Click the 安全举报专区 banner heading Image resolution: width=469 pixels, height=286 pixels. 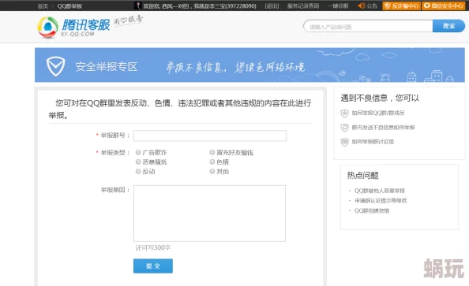tap(106, 66)
